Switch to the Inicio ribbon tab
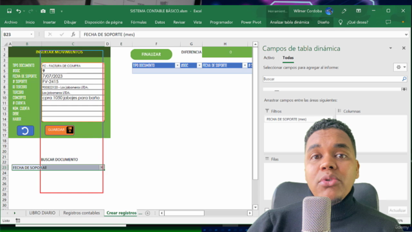 pyautogui.click(x=30, y=23)
